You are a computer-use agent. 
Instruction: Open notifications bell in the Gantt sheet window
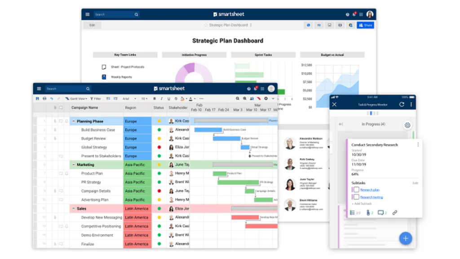click(x=256, y=89)
